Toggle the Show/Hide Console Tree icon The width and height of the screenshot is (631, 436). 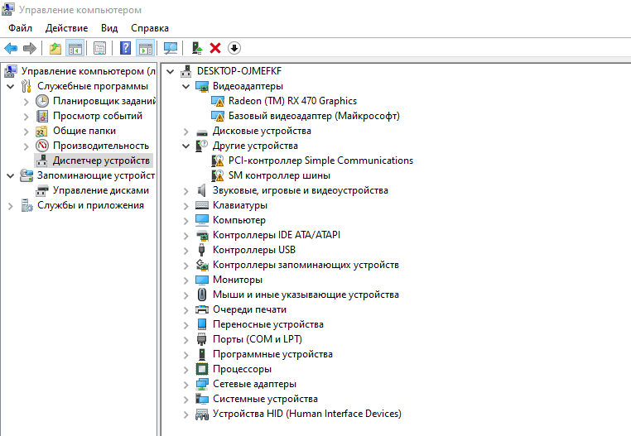(x=75, y=48)
